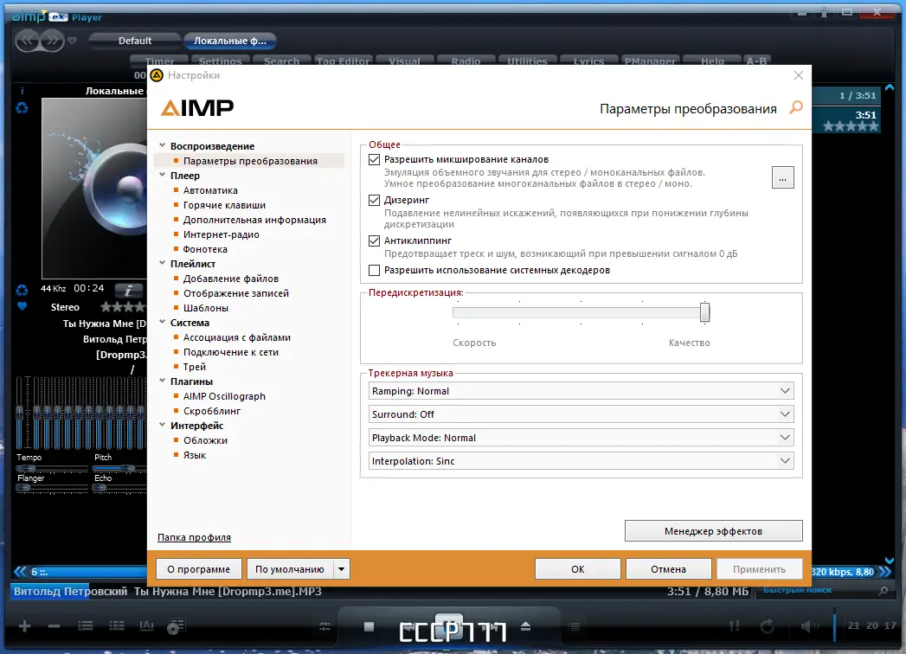Toggle the 'Дизеринг' checkbox
The image size is (906, 654).
point(375,200)
